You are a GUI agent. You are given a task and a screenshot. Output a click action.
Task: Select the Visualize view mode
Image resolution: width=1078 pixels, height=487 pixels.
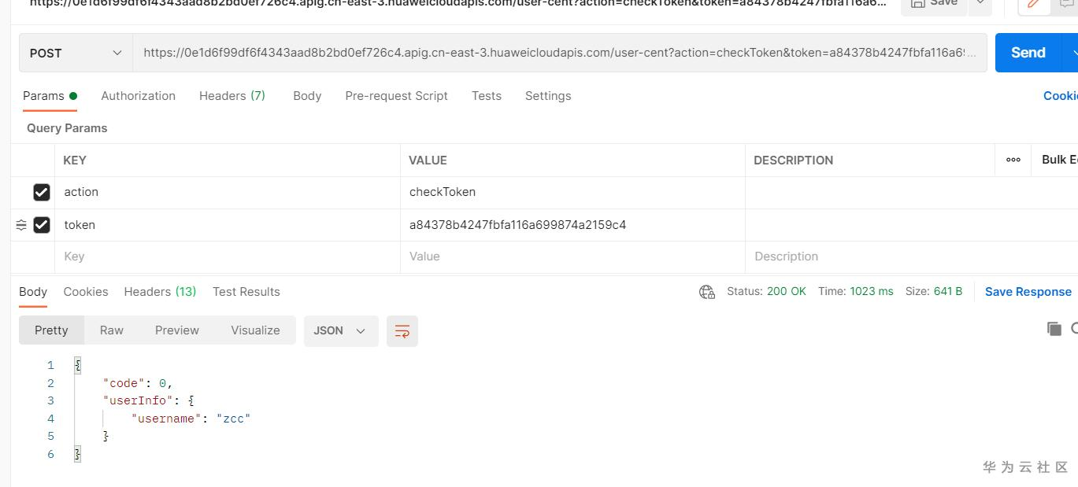(255, 330)
